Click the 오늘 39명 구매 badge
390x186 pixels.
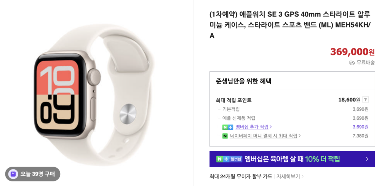click(33, 174)
